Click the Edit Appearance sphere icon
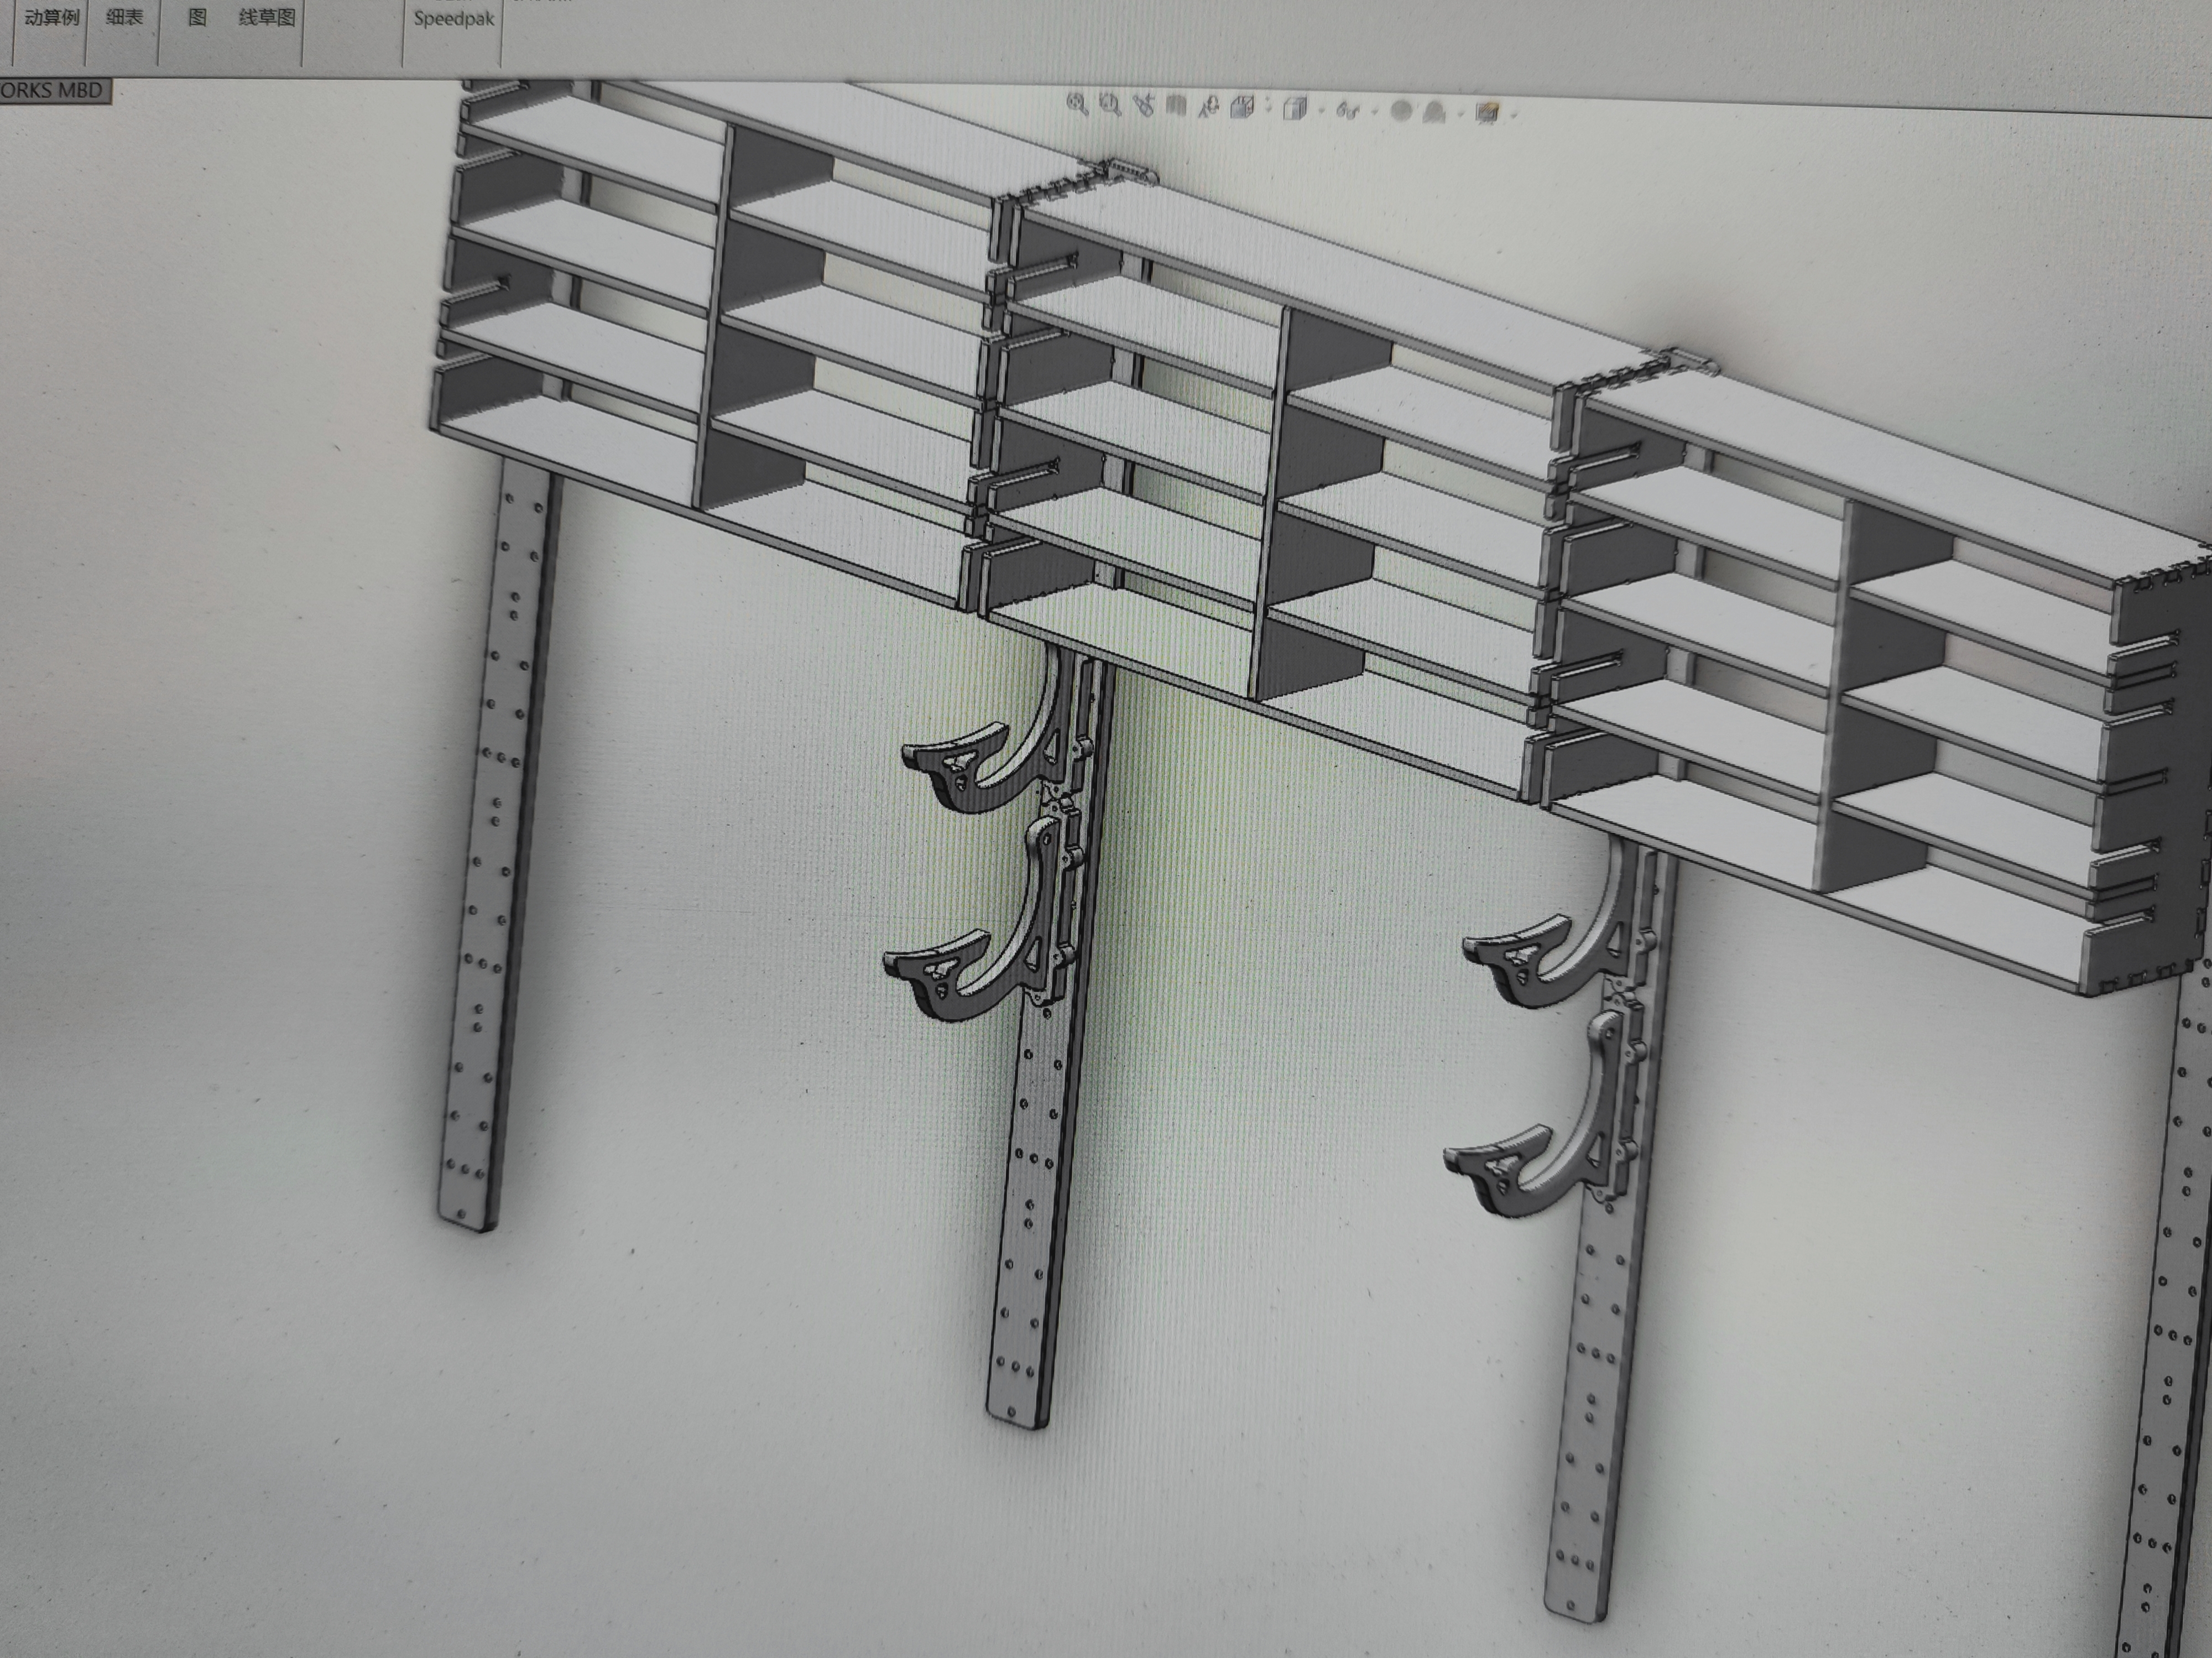 click(1402, 111)
